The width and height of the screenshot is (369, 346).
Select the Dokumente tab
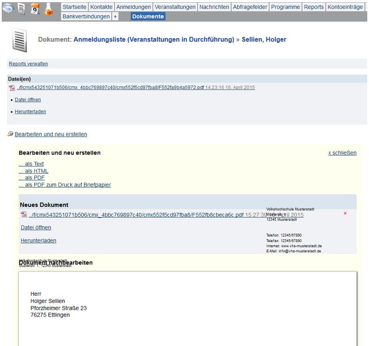coord(148,16)
